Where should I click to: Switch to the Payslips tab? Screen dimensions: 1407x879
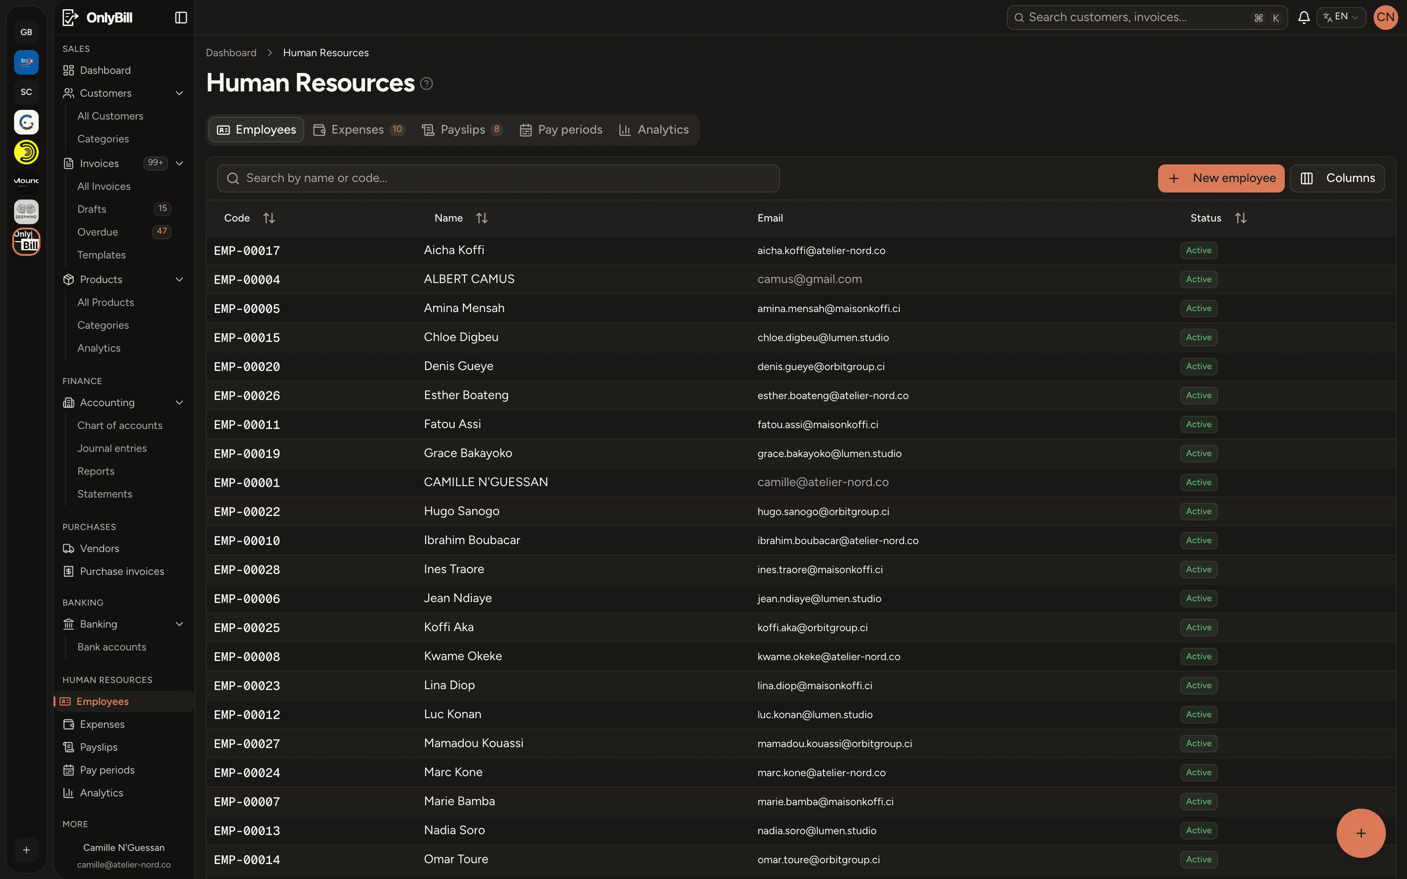coord(462,130)
